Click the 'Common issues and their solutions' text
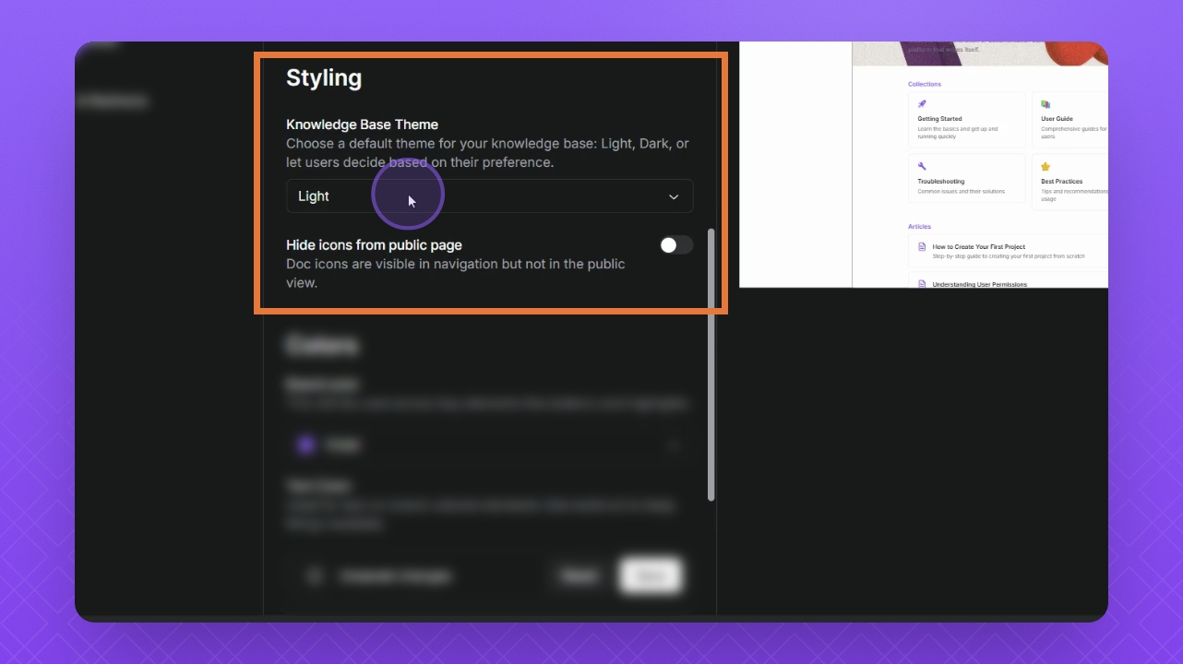 click(962, 192)
